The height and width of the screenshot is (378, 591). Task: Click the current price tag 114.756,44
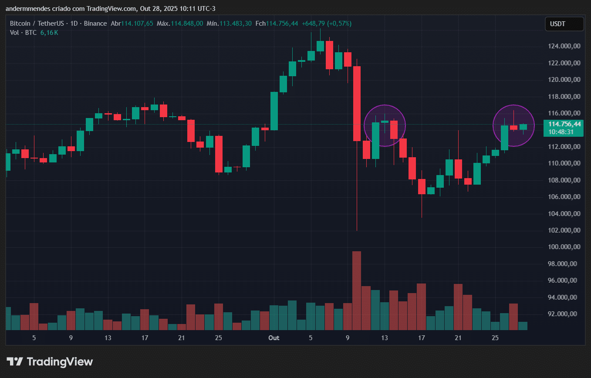[x=564, y=124]
